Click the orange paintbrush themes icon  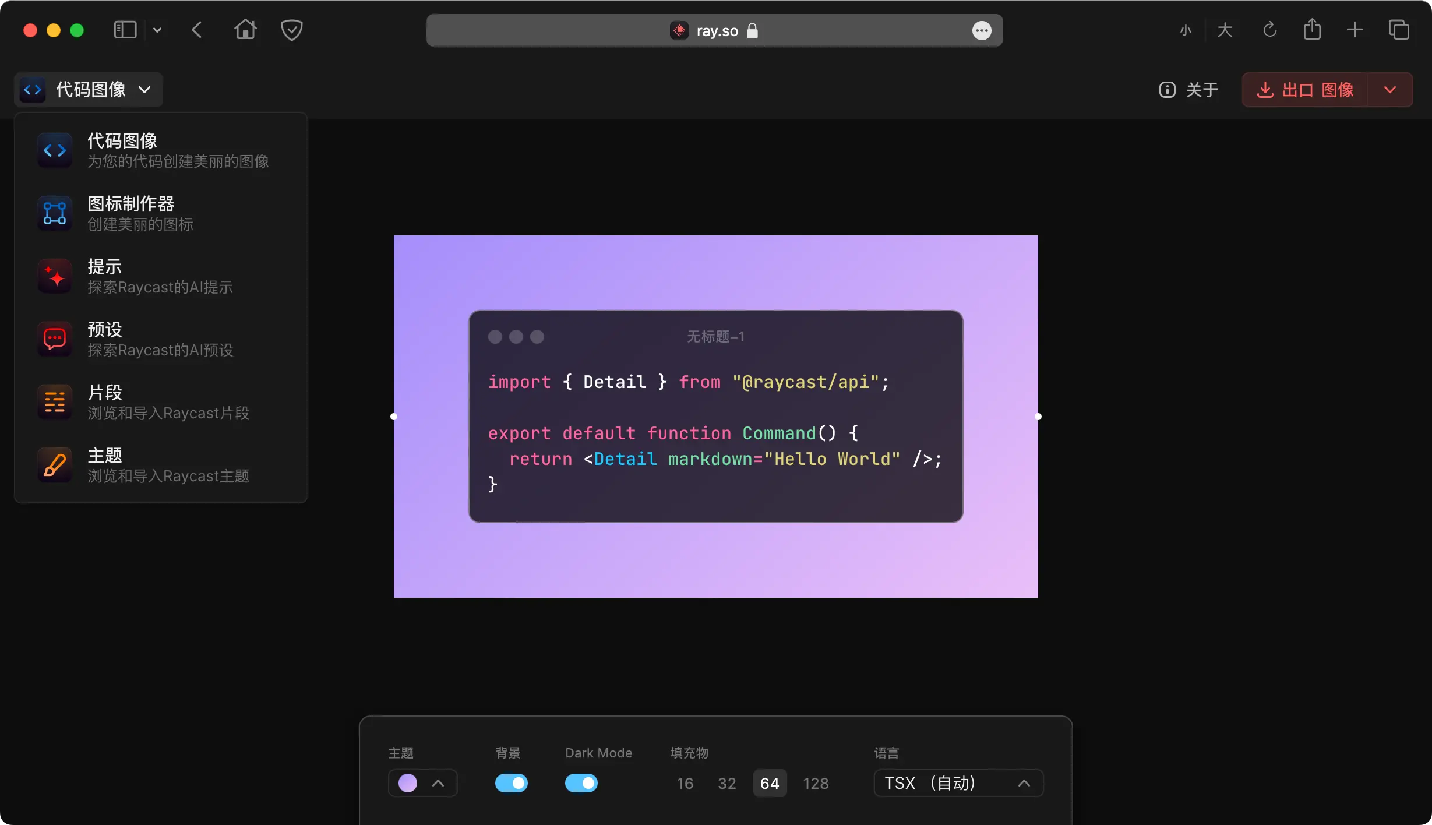click(x=55, y=465)
